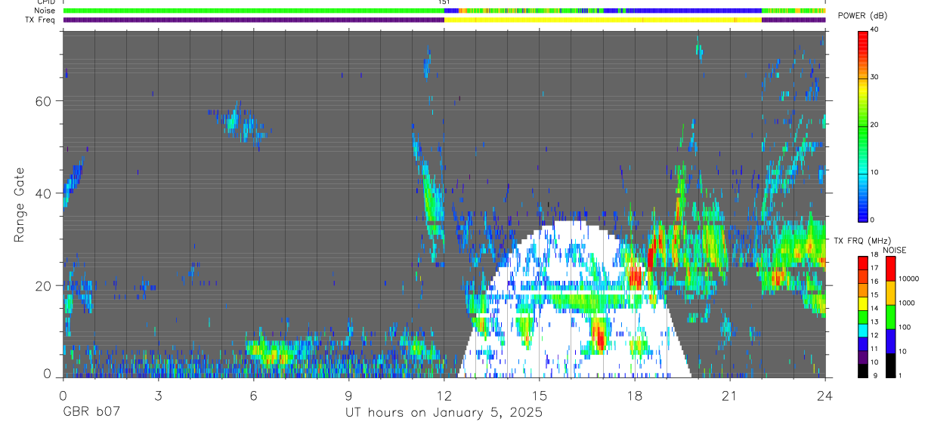This screenshot has width=928, height=428.
Task: Click the 18 hour tick label on time axis
Action: (635, 396)
